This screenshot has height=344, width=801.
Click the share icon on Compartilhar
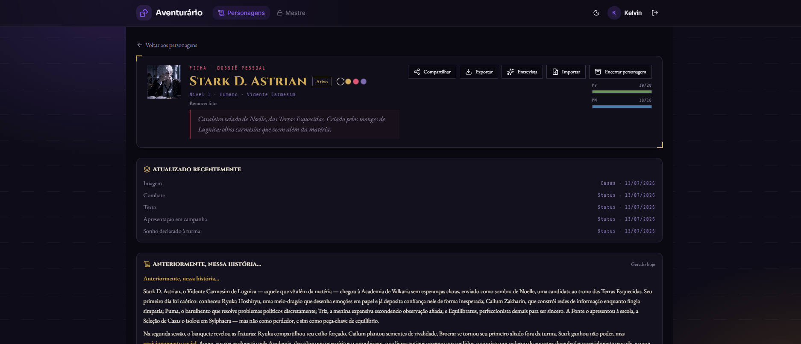point(417,72)
